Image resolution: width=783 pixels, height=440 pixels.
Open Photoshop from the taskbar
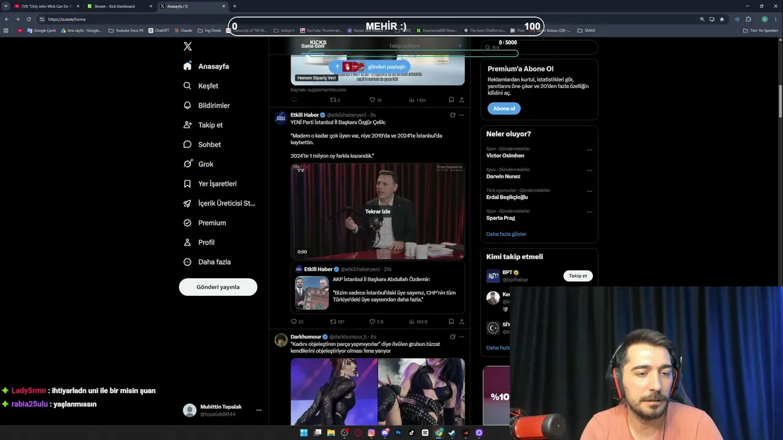click(398, 433)
